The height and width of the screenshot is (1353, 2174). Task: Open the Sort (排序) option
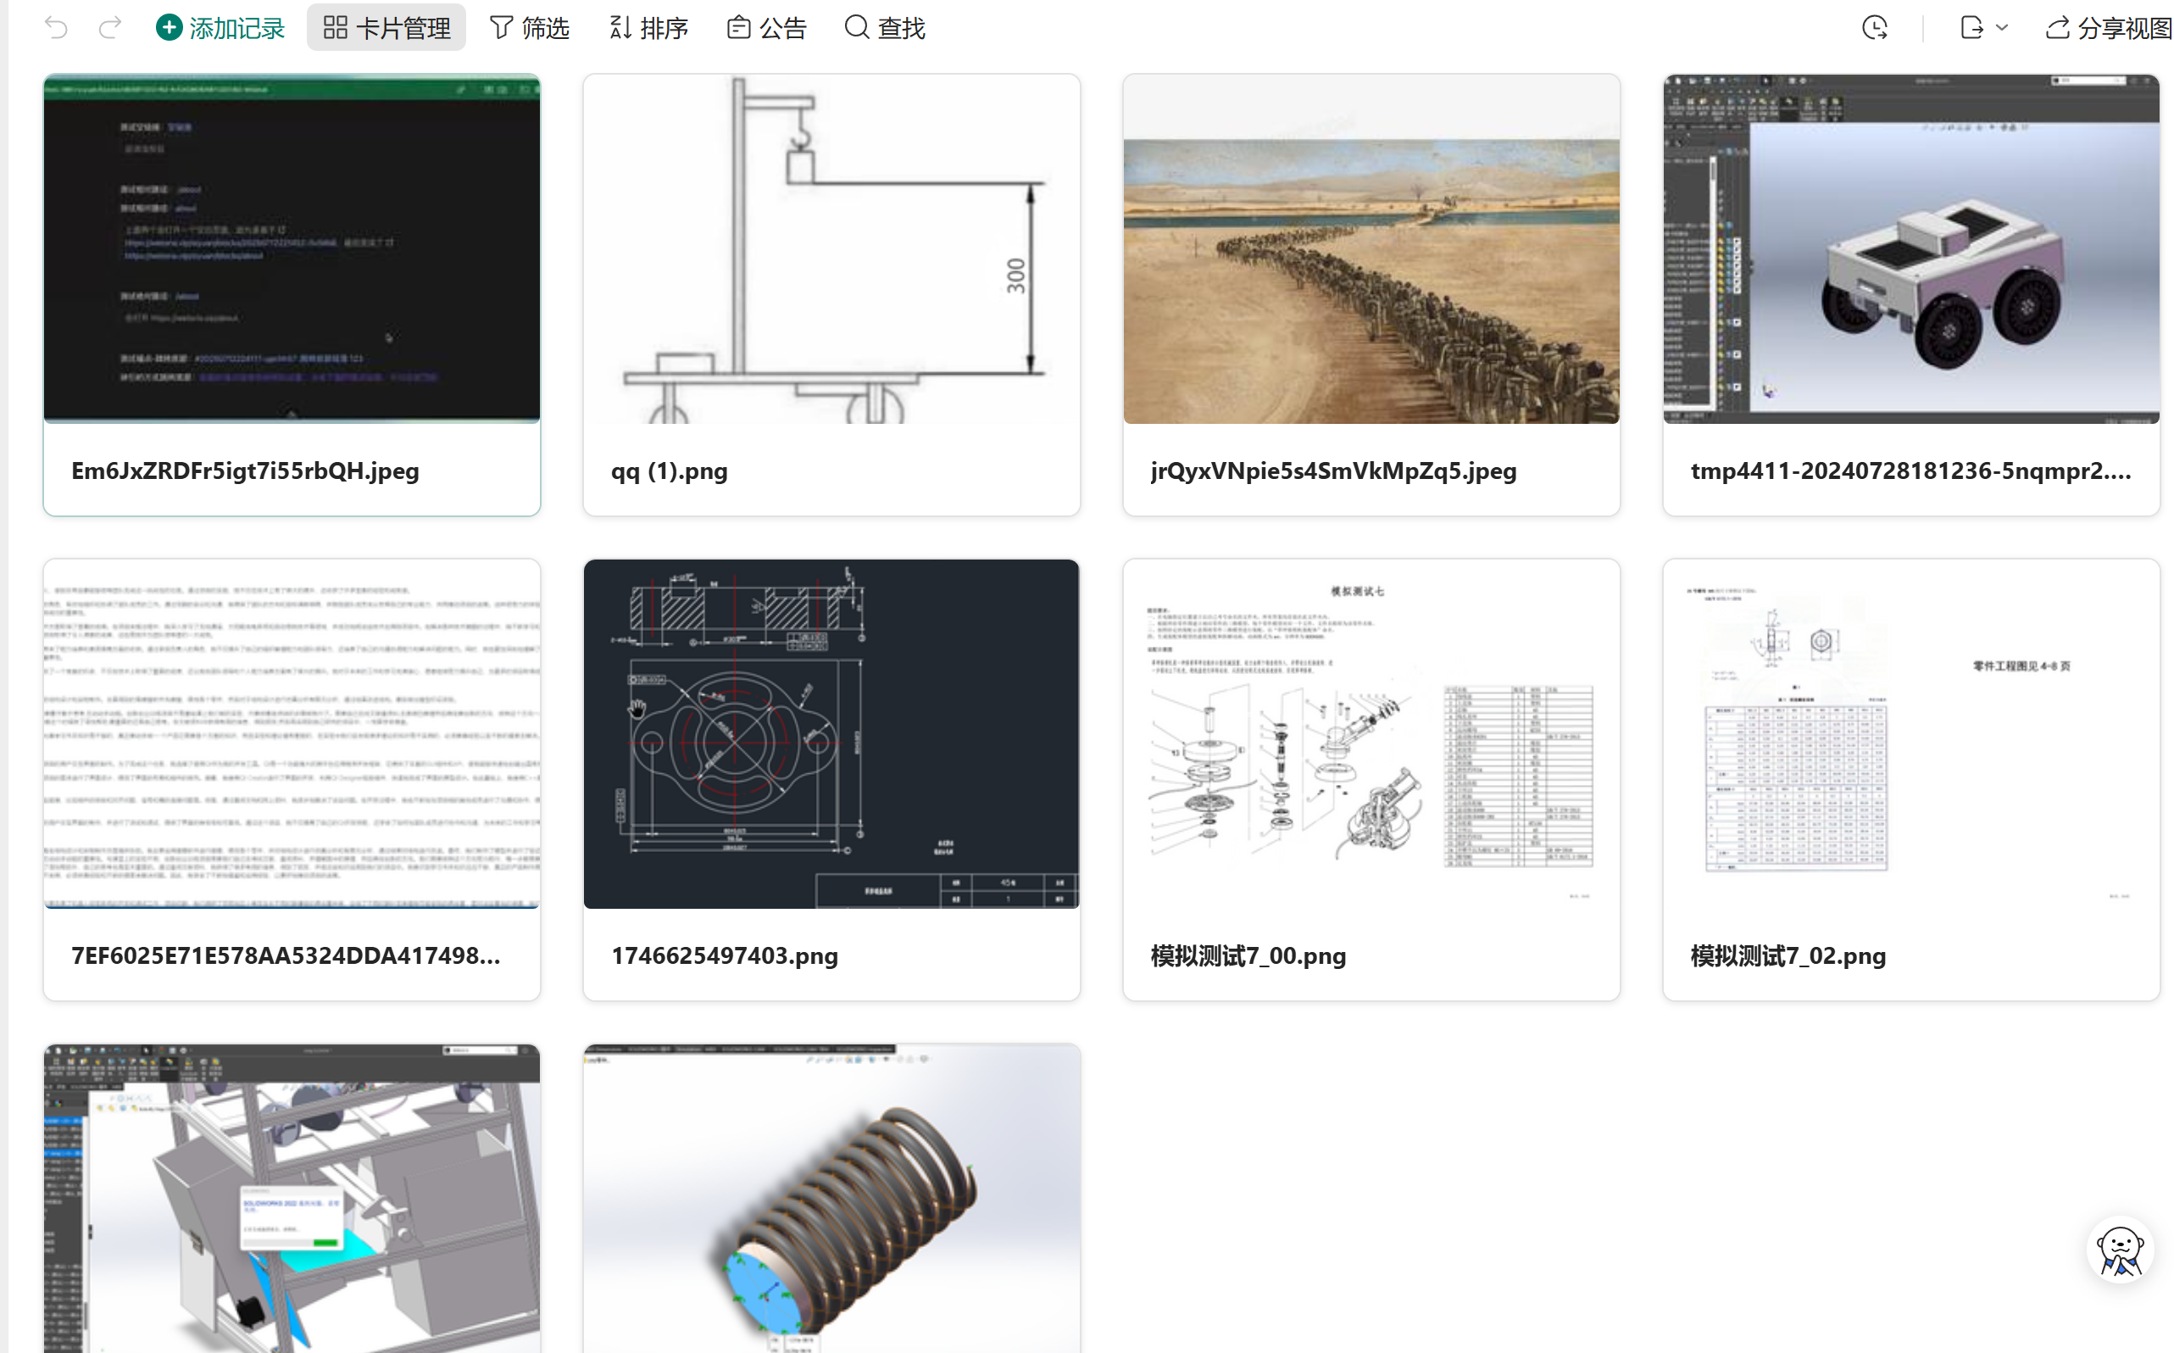[648, 28]
